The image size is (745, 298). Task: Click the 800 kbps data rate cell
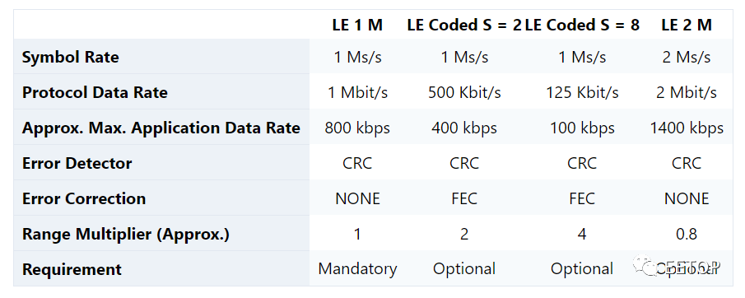tap(357, 128)
